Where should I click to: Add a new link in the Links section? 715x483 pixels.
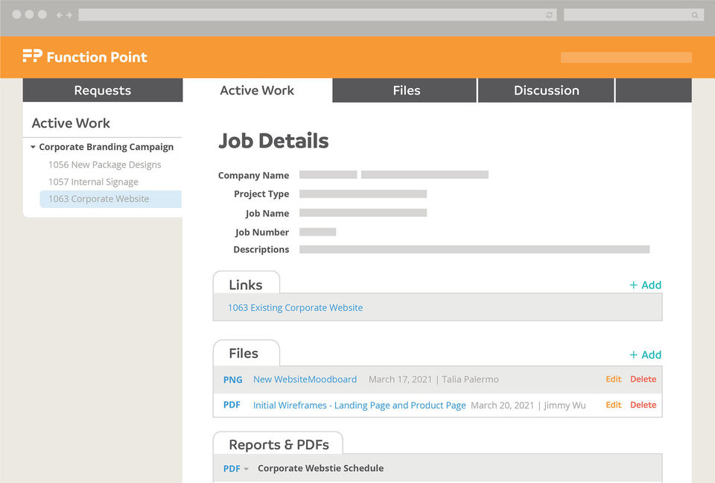pos(645,285)
